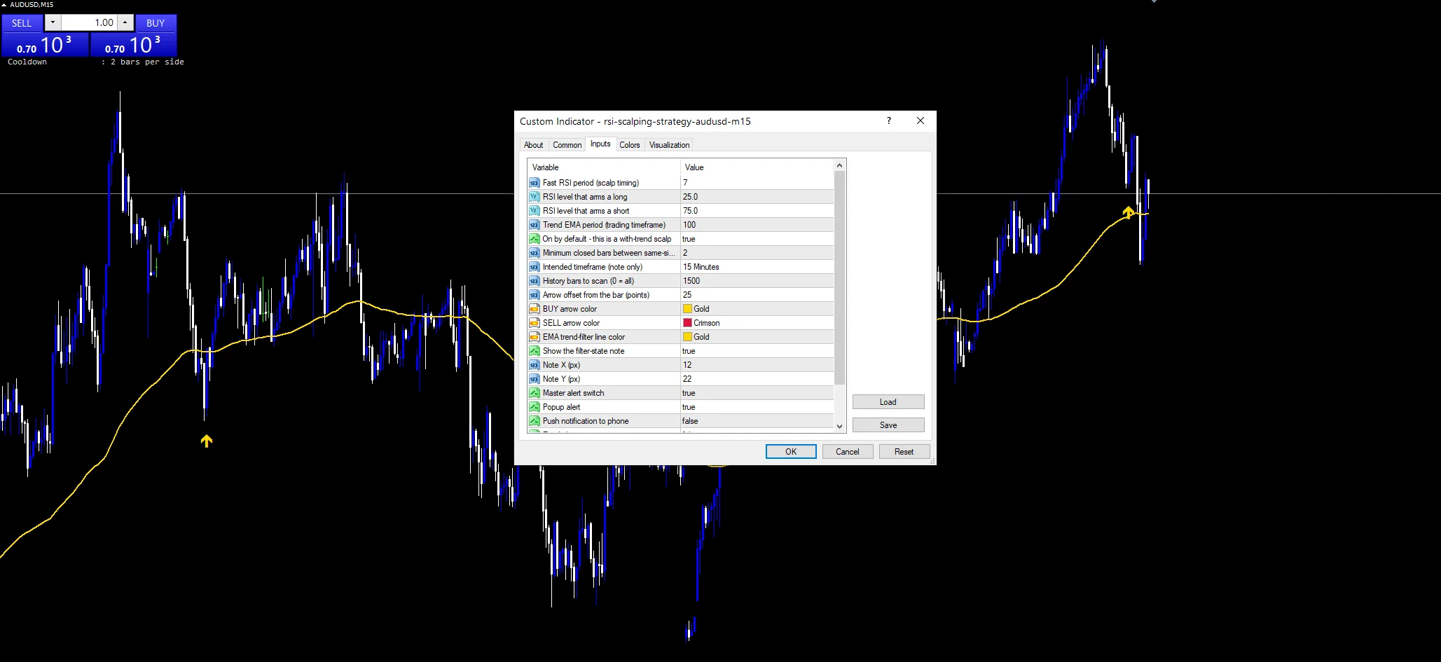This screenshot has width=1441, height=662.
Task: Click the Trend EMA period row icon
Action: pos(534,225)
